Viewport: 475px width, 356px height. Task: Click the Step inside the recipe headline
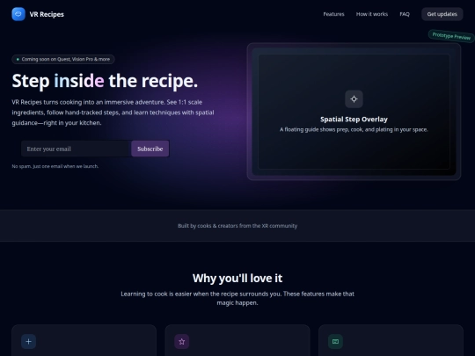pos(105,81)
